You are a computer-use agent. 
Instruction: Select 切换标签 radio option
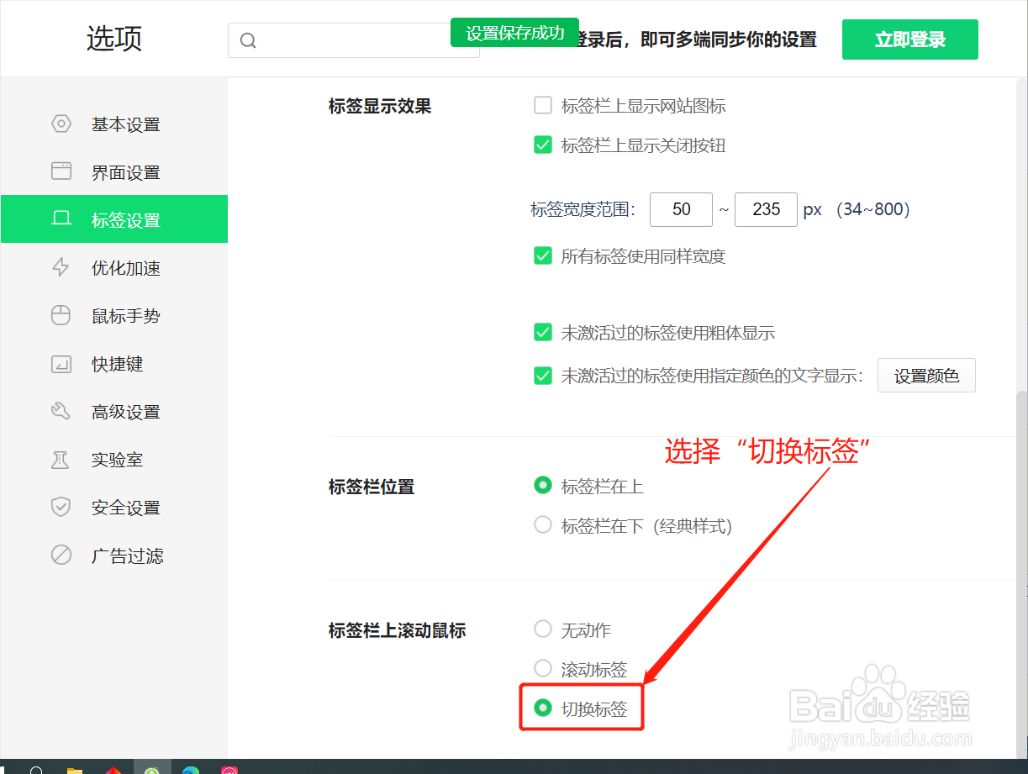[543, 708]
